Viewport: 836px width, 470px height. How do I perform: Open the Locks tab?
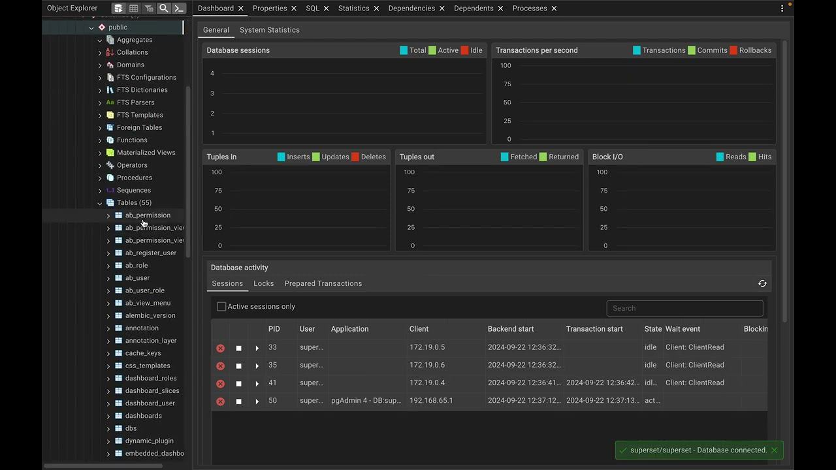click(263, 283)
